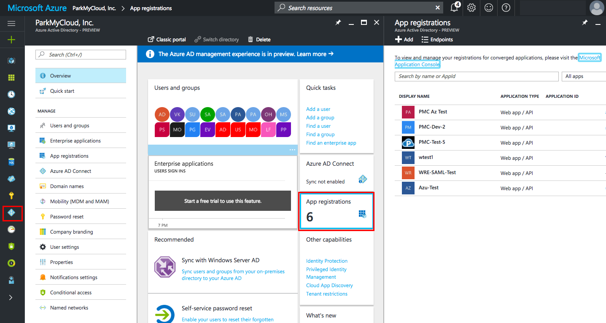Select Quick start in the left menu

(x=81, y=91)
